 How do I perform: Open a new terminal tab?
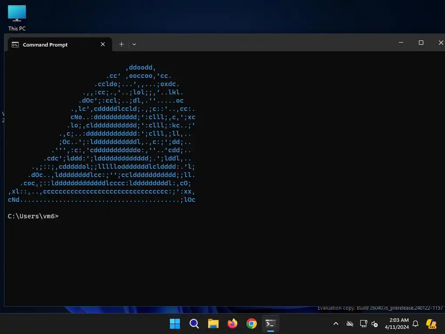pyautogui.click(x=122, y=44)
